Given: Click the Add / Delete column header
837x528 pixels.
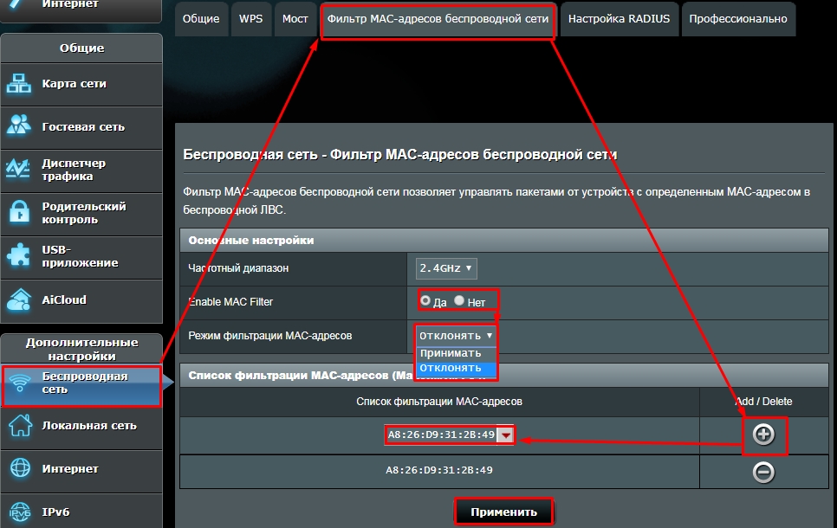Looking at the screenshot, I should point(763,402).
